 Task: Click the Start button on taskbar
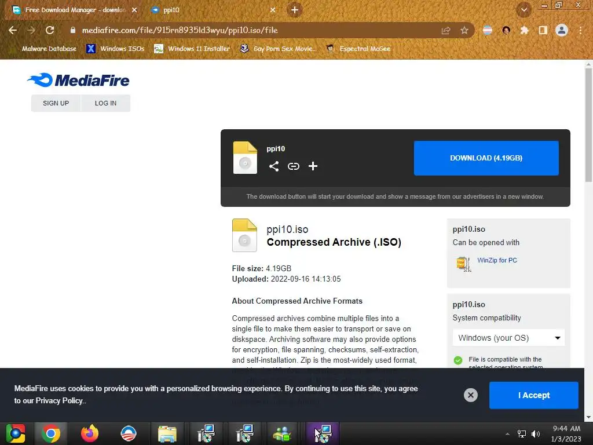pos(16,433)
